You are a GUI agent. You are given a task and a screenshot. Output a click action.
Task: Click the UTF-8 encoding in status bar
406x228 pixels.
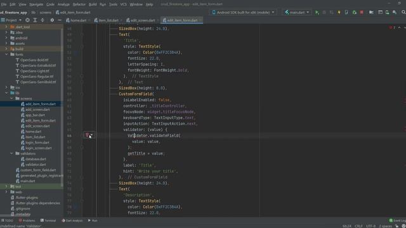[x=370, y=226]
